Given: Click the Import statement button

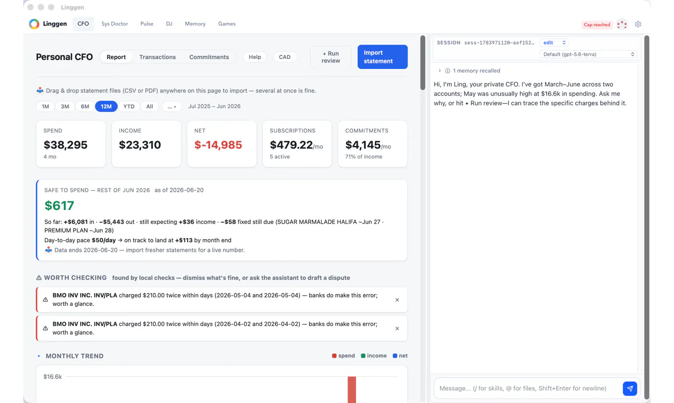Looking at the screenshot, I should [383, 57].
